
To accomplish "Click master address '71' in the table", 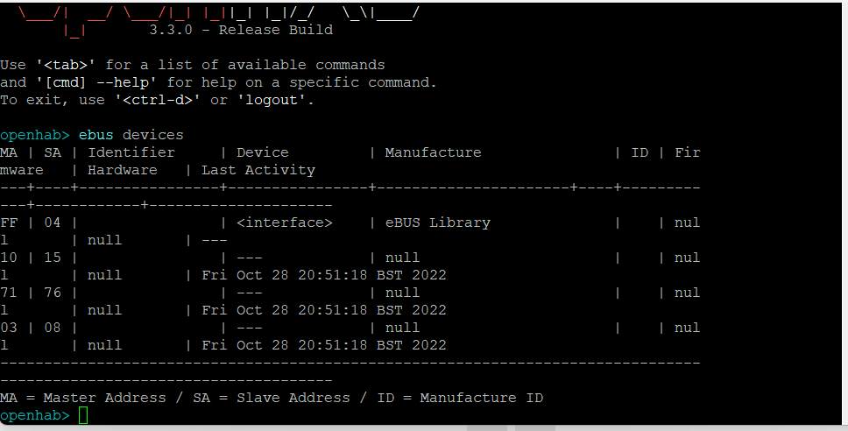I will (x=9, y=293).
